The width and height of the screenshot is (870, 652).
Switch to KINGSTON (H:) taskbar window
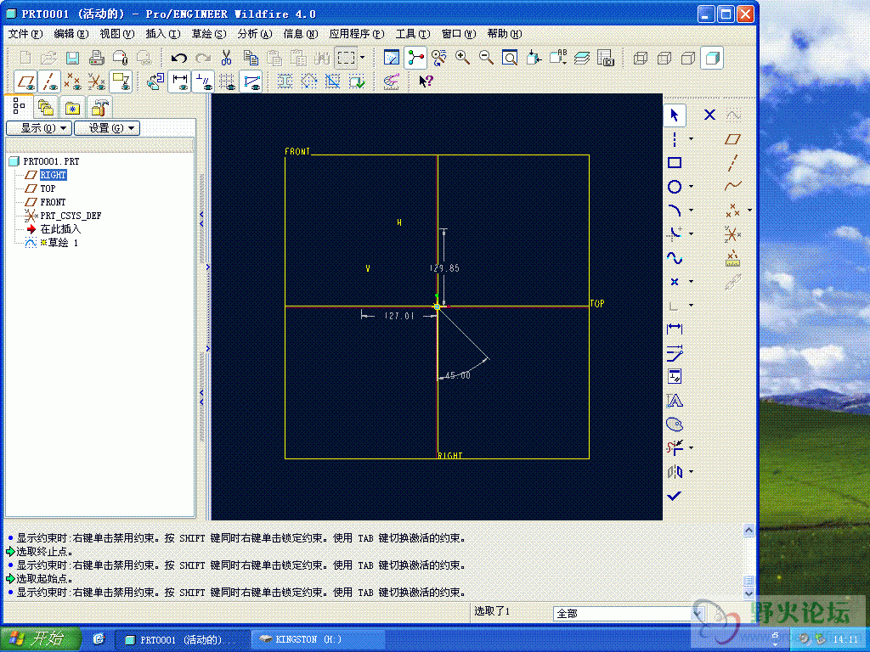point(317,640)
